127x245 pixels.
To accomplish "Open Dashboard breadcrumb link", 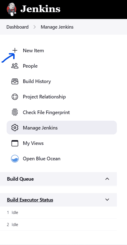I will click(18, 27).
